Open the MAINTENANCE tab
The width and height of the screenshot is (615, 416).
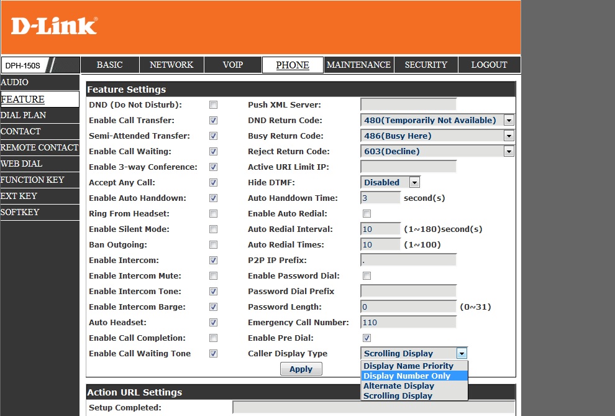[x=358, y=65]
